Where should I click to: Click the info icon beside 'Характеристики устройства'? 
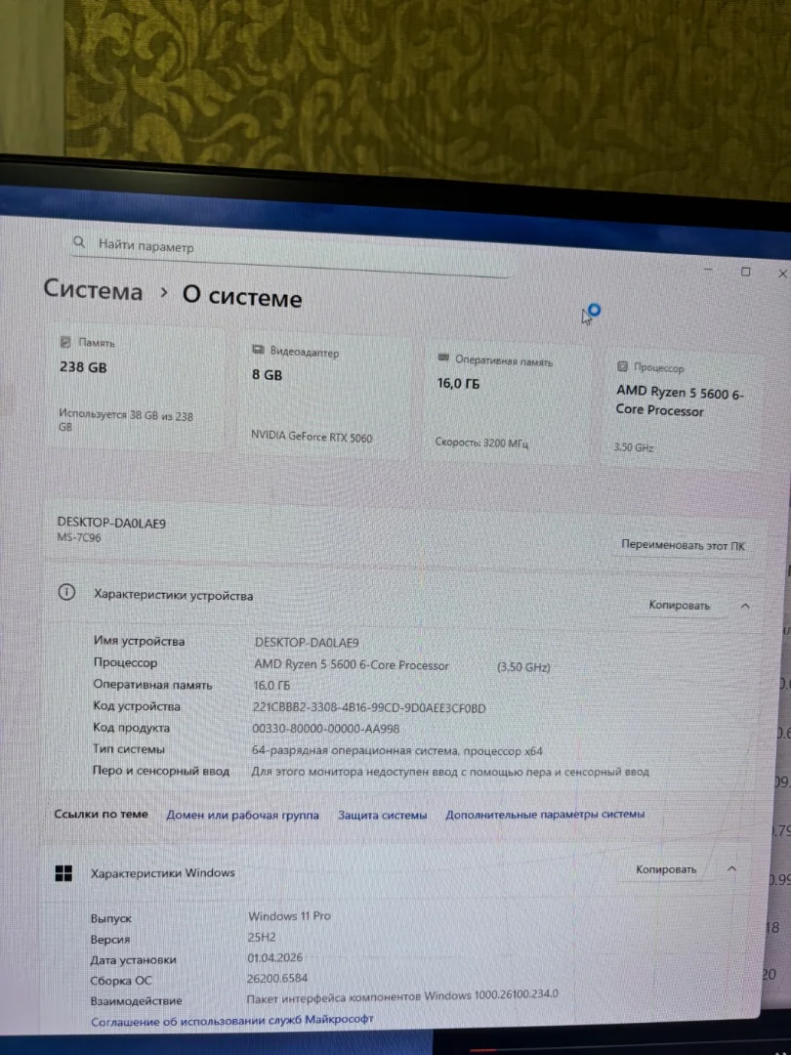[x=66, y=593]
